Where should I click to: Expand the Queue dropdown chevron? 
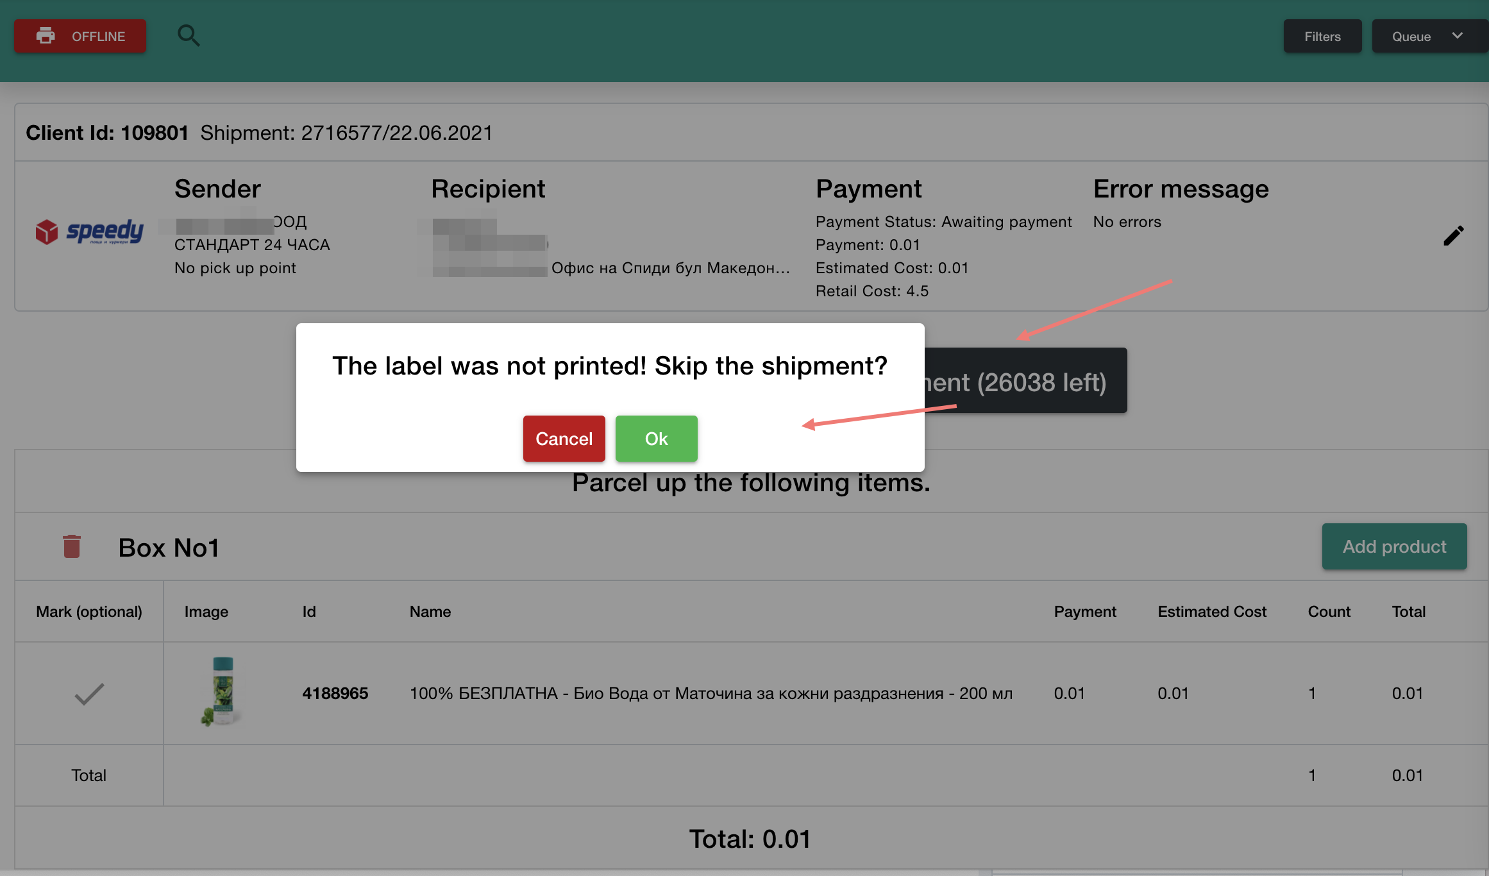[1458, 36]
